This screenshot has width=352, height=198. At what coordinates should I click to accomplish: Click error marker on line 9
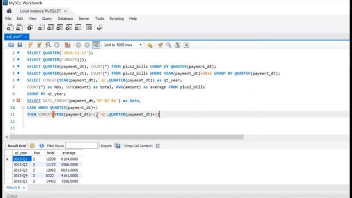coord(18,101)
